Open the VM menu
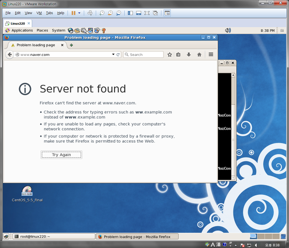Viewport: 289px width, 248px height. [x=39, y=13]
